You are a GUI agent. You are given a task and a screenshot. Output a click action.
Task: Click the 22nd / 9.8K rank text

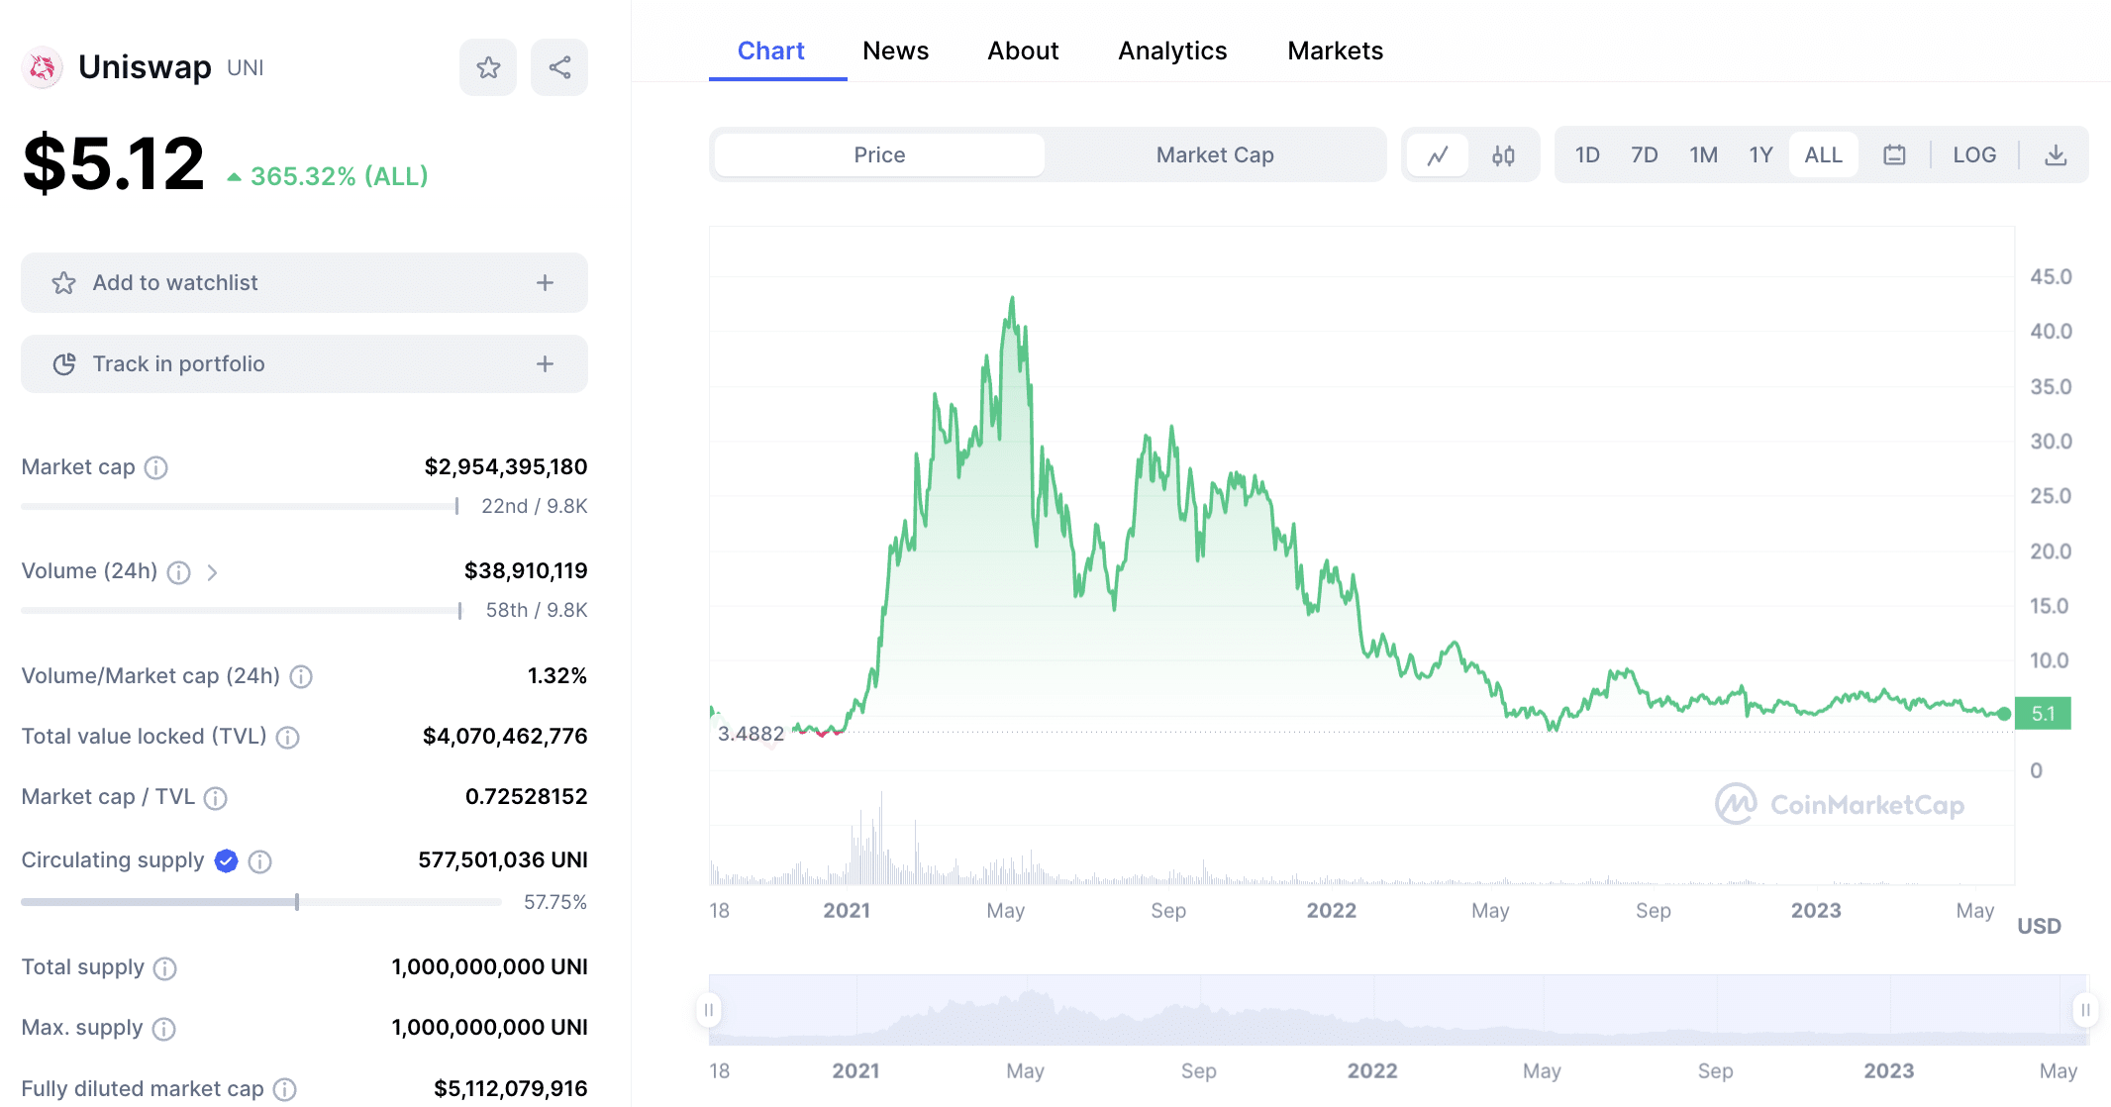coord(534,506)
